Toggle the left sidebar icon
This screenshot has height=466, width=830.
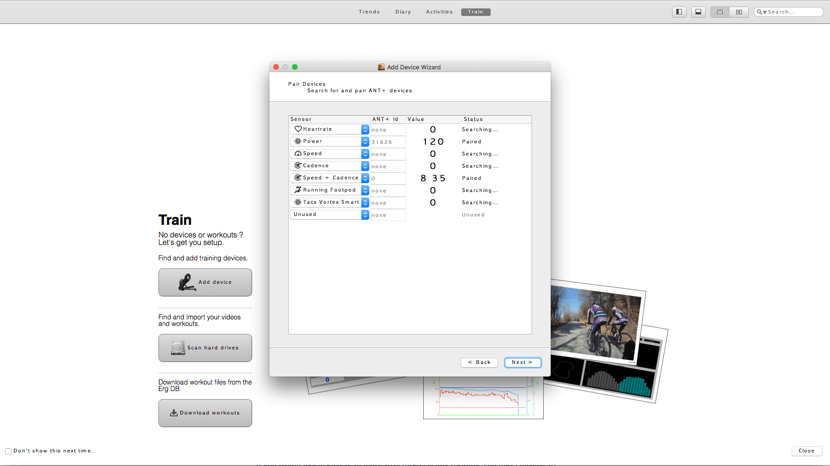(679, 12)
